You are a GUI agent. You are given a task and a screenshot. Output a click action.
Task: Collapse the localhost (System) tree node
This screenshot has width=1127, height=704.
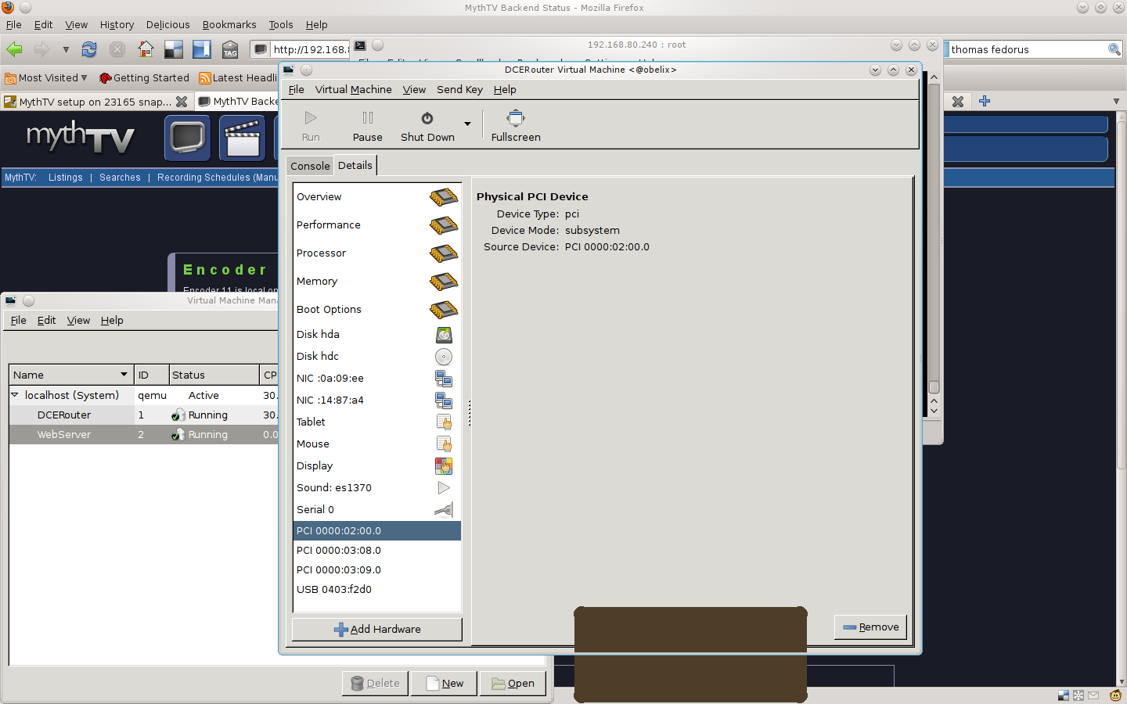coord(15,396)
